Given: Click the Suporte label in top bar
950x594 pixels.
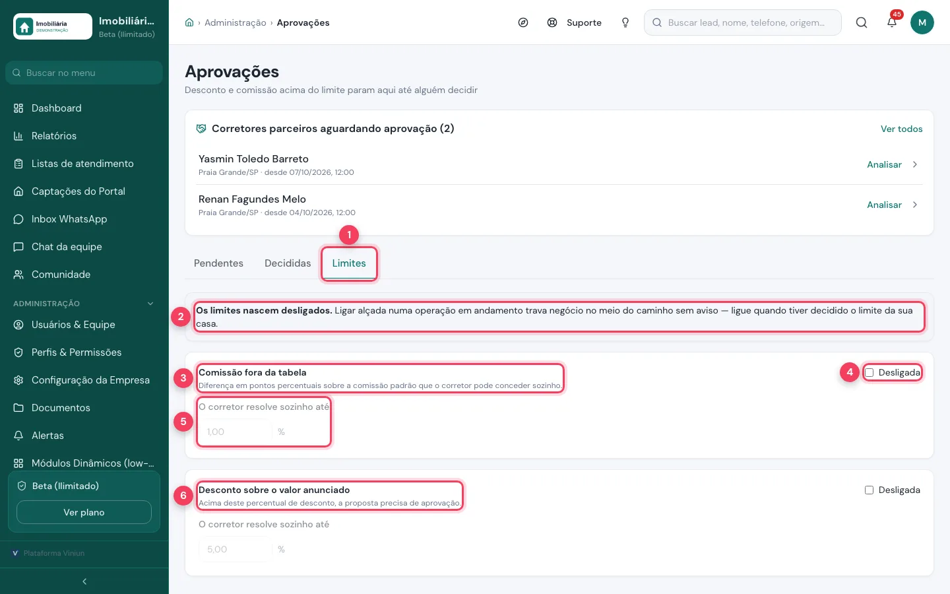Looking at the screenshot, I should (584, 22).
